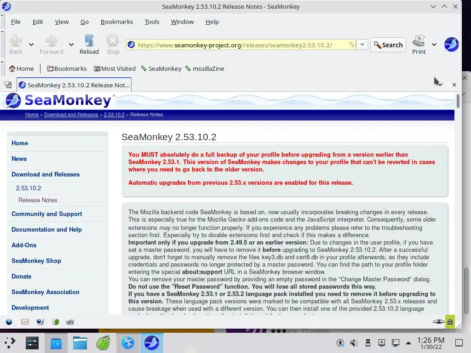Open the Development sidebar link
471x353 pixels.
tap(30, 307)
